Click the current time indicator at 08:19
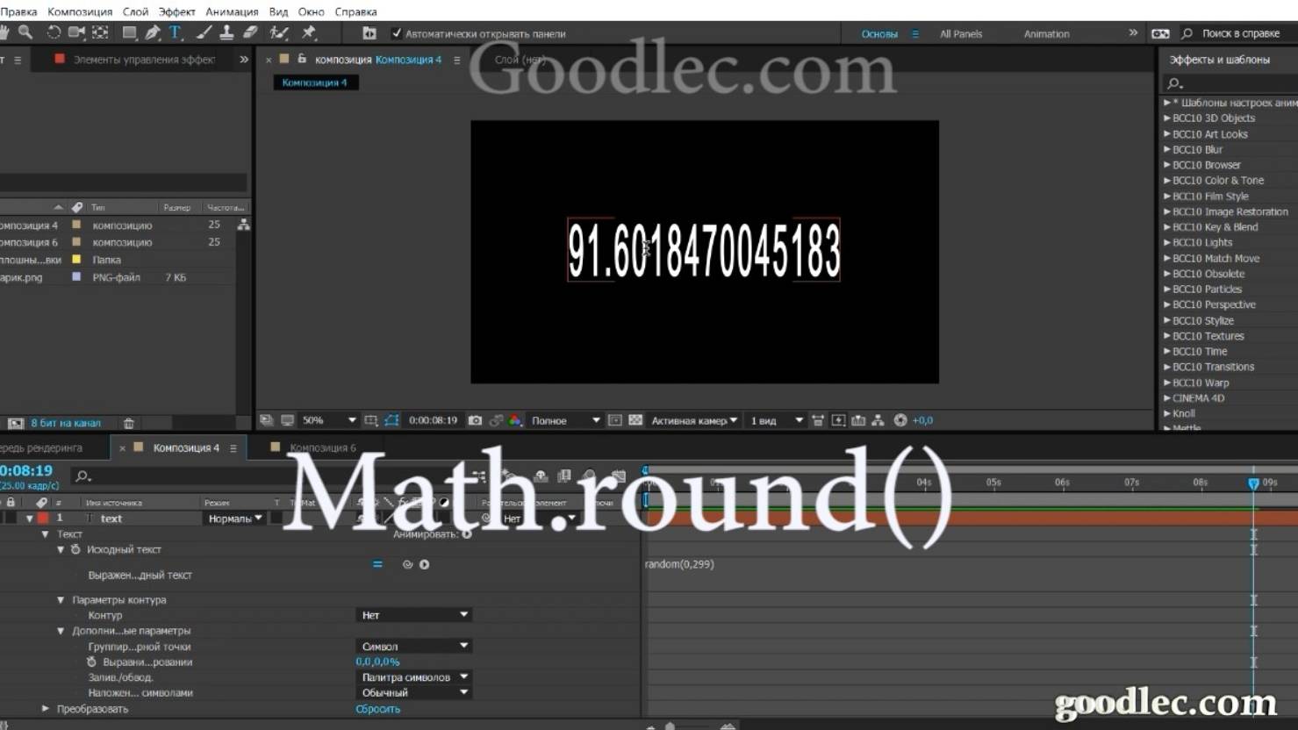1298x730 pixels. coord(1253,483)
